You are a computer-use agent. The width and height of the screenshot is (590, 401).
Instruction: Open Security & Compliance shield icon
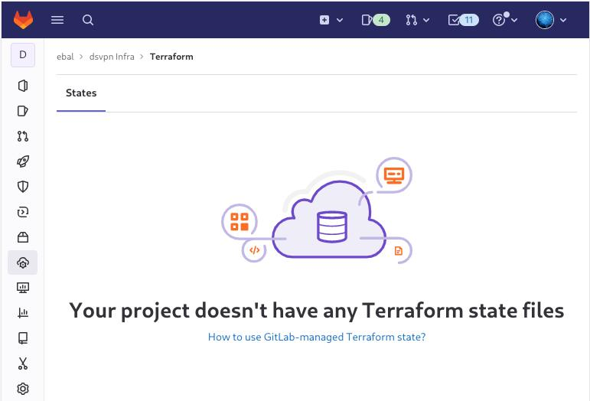[x=23, y=187]
